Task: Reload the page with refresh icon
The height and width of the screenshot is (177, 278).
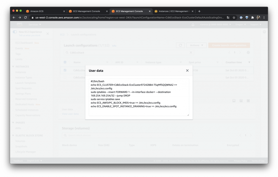Action: [x=26, y=18]
